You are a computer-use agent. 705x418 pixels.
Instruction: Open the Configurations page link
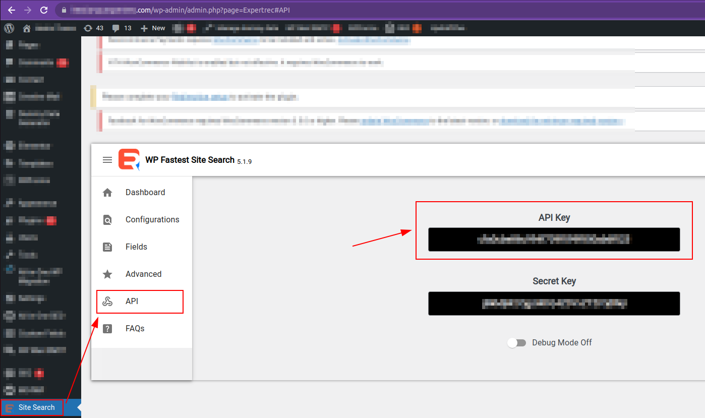click(x=152, y=219)
